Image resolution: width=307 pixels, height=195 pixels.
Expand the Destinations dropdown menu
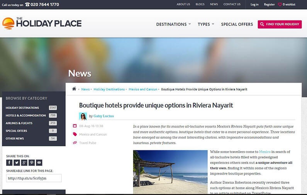click(x=173, y=24)
